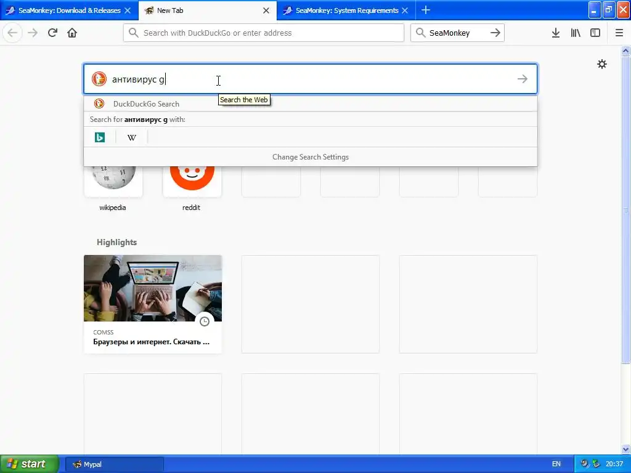Click DuckDuckGo logo in page search field
The width and height of the screenshot is (631, 473).
[99, 79]
